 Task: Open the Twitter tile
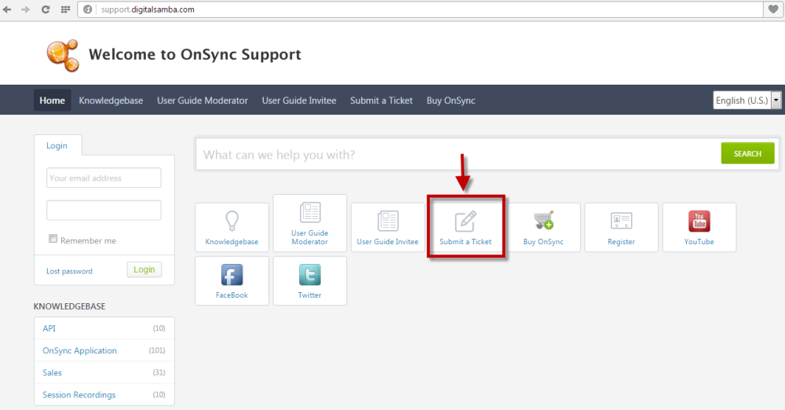(310, 280)
